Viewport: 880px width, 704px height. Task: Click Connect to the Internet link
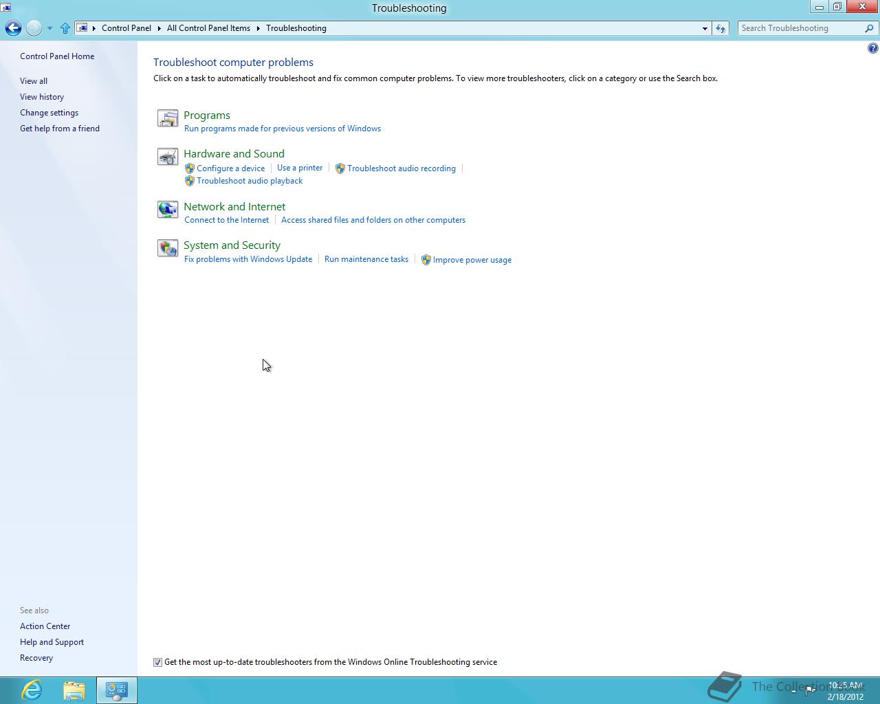tap(227, 220)
